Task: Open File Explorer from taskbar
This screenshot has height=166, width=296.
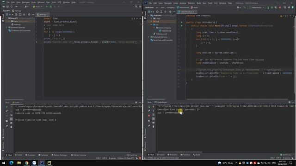Action: pyautogui.click(x=19, y=163)
